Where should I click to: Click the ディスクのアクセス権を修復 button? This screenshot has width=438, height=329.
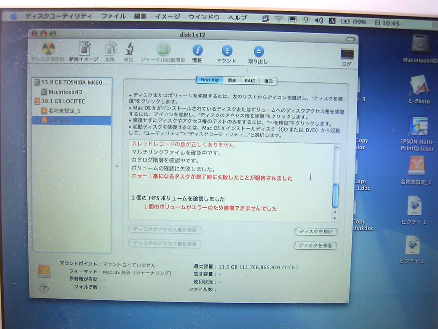click(x=165, y=243)
